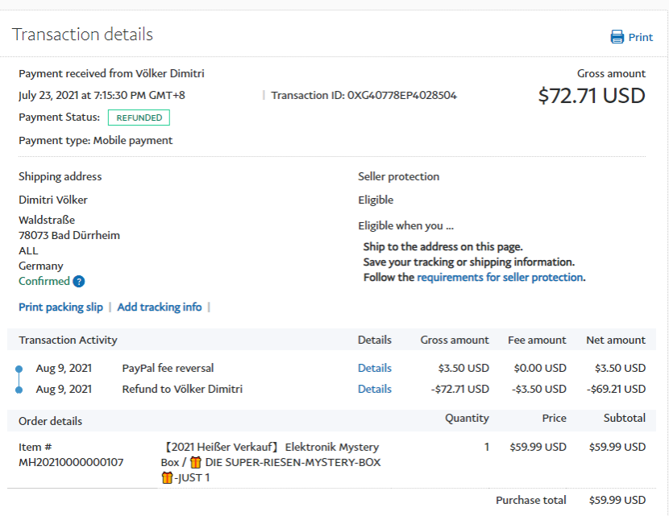The width and height of the screenshot is (669, 516).
Task: Click the Transaction Activity section header
Action: click(x=68, y=340)
